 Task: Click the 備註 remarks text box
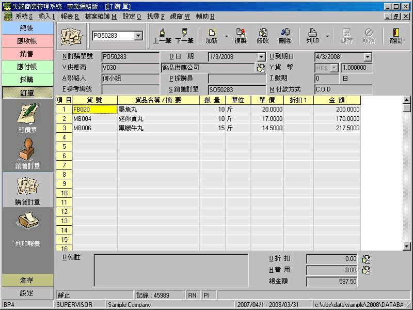[x=176, y=270]
